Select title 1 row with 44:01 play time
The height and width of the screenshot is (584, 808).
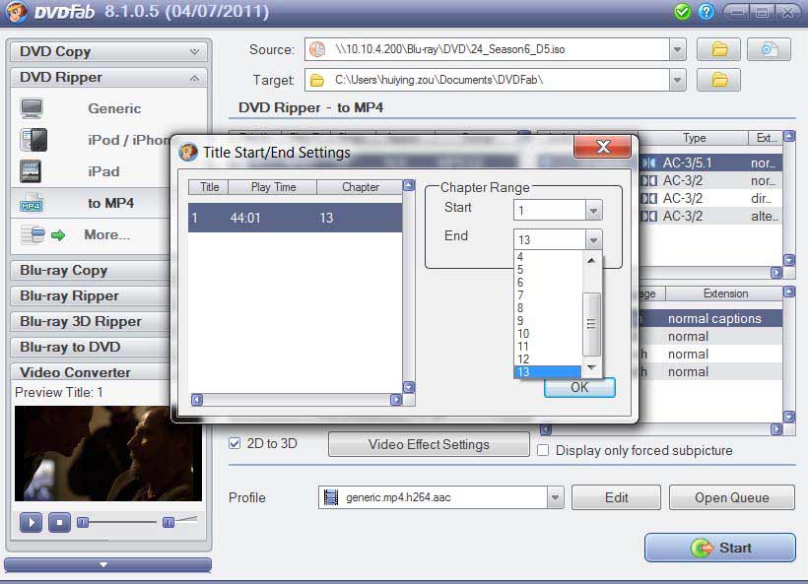(295, 218)
